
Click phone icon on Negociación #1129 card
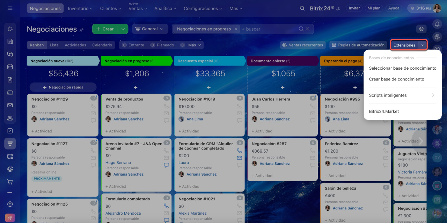coord(93,106)
